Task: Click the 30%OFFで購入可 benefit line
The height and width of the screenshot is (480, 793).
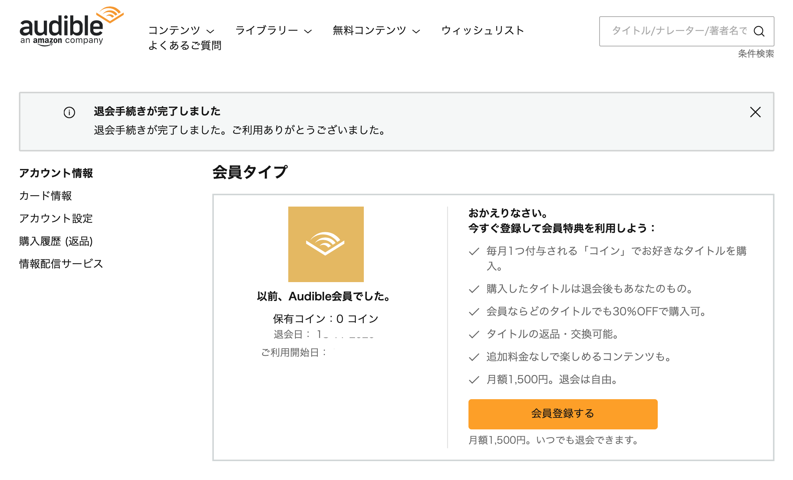Action: tap(597, 312)
